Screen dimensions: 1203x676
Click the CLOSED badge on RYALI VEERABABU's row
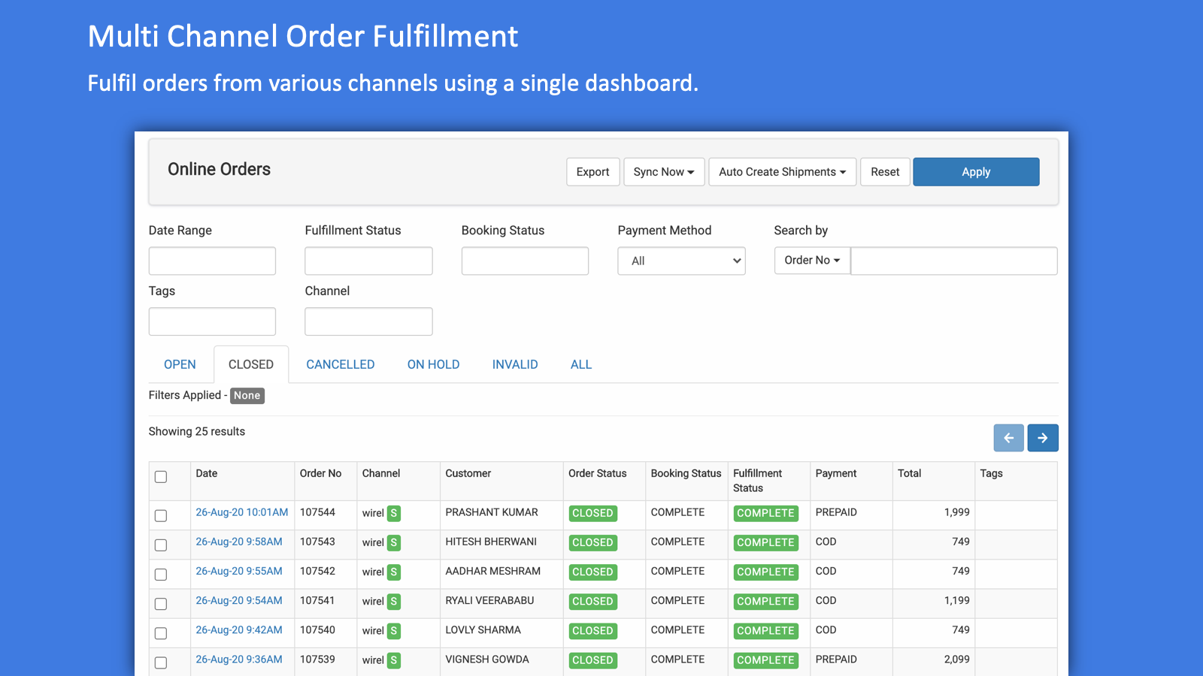pos(592,602)
